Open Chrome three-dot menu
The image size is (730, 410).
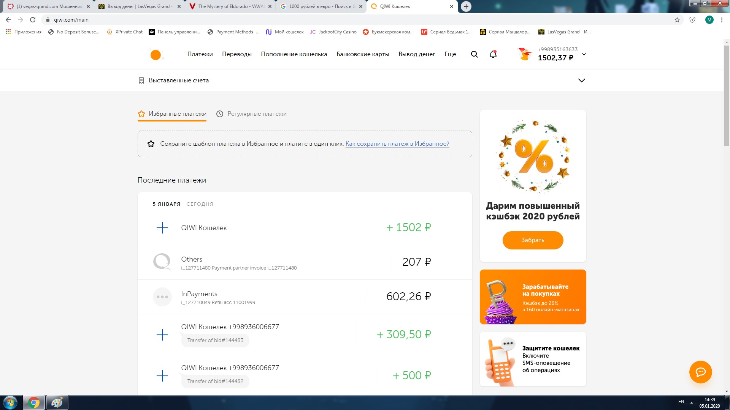722,20
